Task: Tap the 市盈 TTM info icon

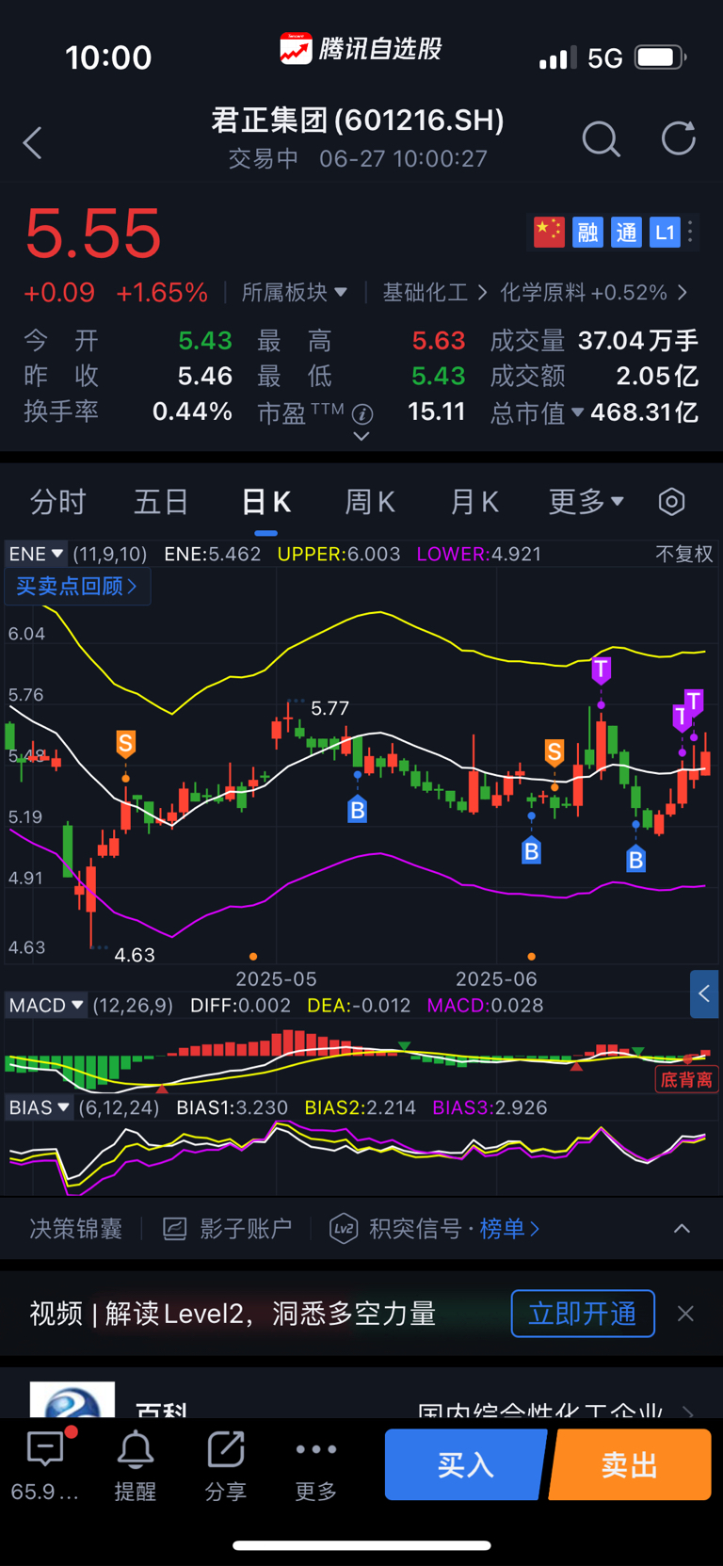Action: [x=362, y=413]
